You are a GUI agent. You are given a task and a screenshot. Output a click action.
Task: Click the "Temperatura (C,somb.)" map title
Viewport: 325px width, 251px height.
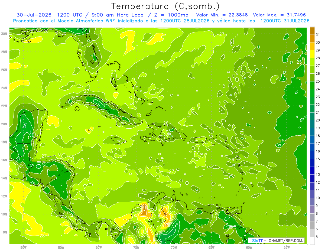click(x=165, y=6)
